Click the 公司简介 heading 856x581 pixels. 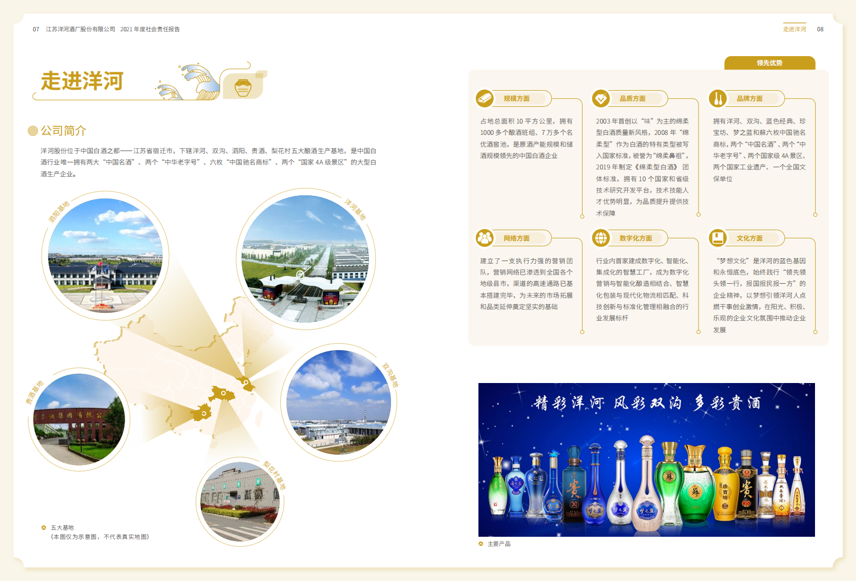tap(64, 131)
